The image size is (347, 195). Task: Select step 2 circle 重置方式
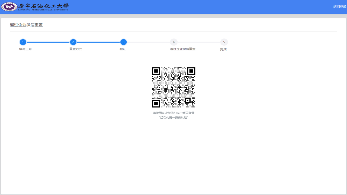[73, 42]
